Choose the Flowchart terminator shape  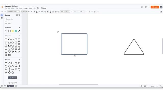[12, 39]
